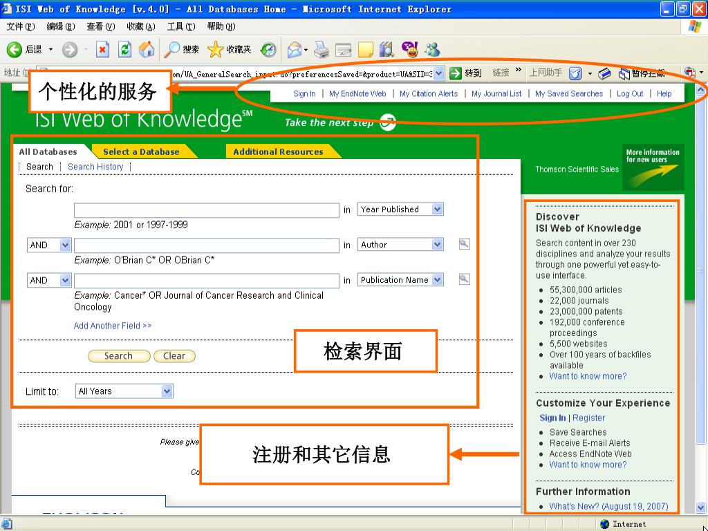Open the first AND operator dropdown
This screenshot has height=531, width=708.
tap(66, 245)
